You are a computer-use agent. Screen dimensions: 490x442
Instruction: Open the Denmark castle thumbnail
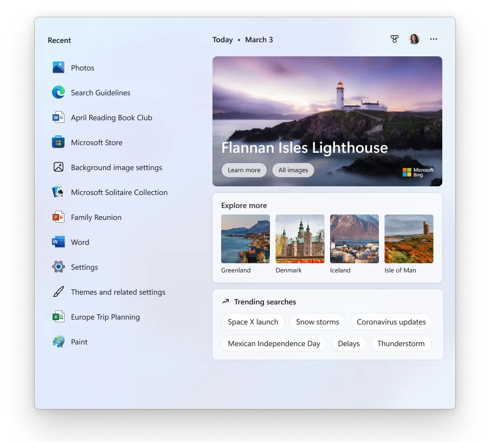(x=300, y=239)
